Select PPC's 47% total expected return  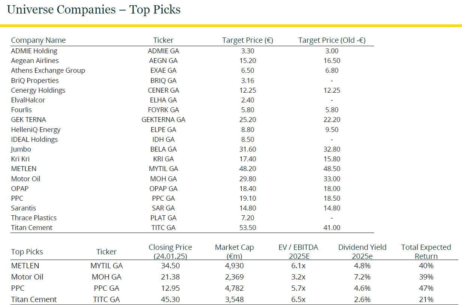coord(426,288)
